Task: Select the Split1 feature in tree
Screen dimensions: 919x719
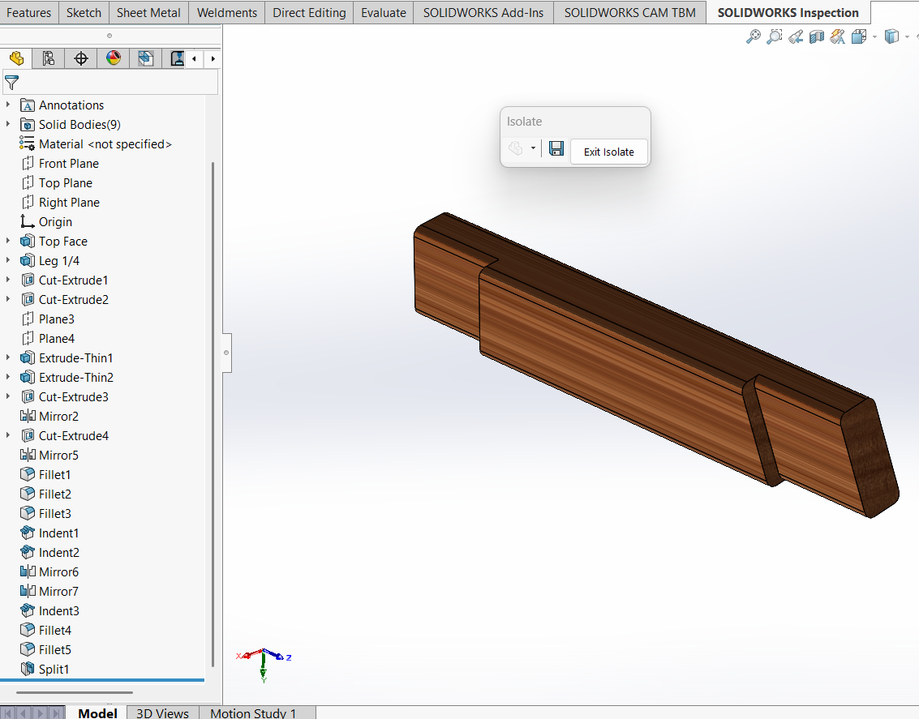Action: [x=54, y=670]
